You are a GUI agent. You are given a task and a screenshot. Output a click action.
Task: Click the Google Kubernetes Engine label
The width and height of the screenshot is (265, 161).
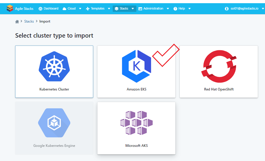54,146
